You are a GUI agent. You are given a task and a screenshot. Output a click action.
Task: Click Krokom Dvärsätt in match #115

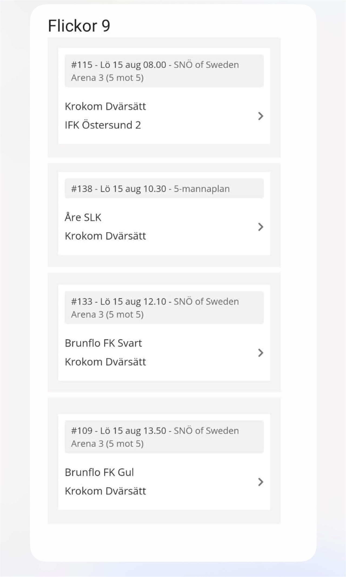[105, 106]
